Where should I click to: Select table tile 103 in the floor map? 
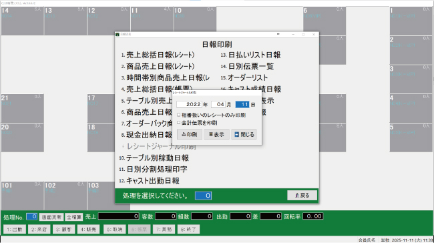tap(101, 196)
